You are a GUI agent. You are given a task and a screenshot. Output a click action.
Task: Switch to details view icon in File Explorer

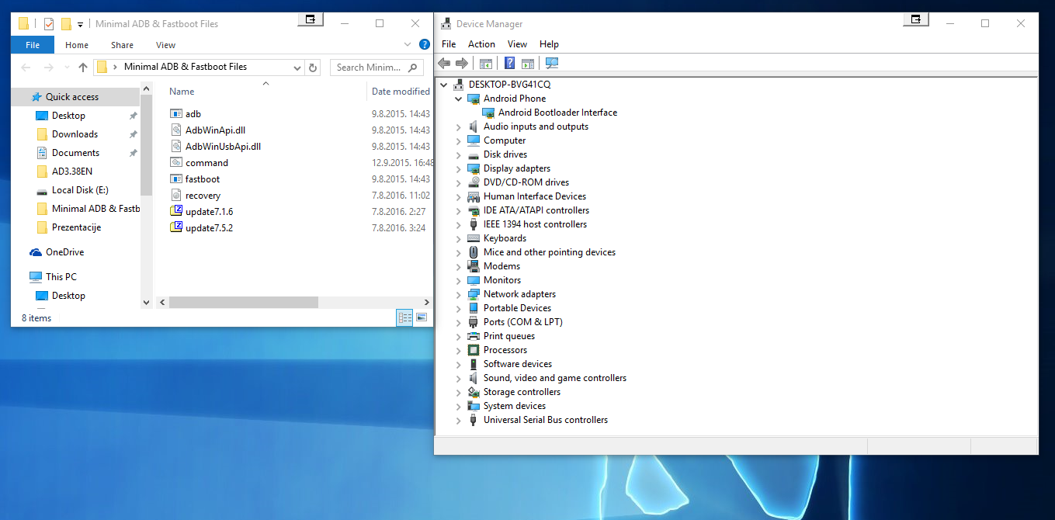[404, 317]
